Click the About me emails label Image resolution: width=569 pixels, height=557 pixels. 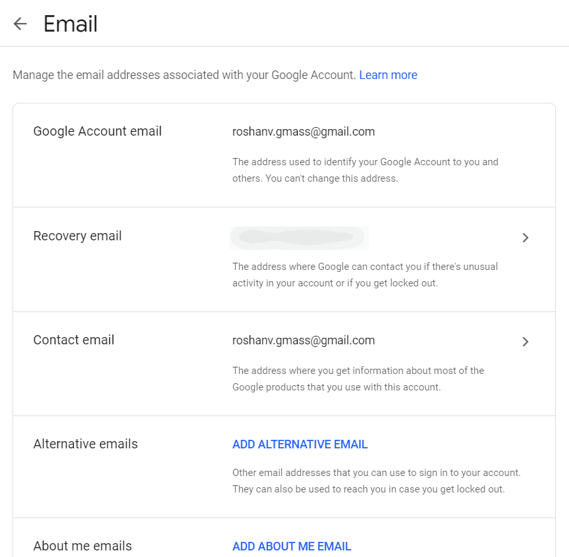click(x=82, y=546)
